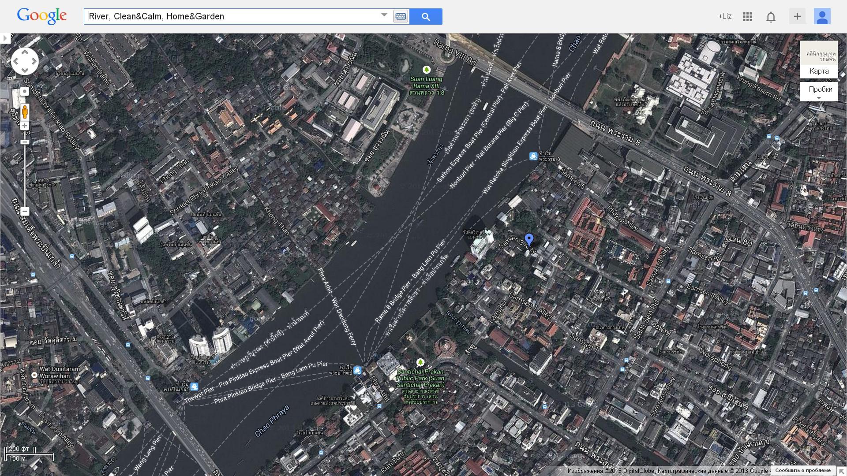Open the Google apps grid

[747, 17]
